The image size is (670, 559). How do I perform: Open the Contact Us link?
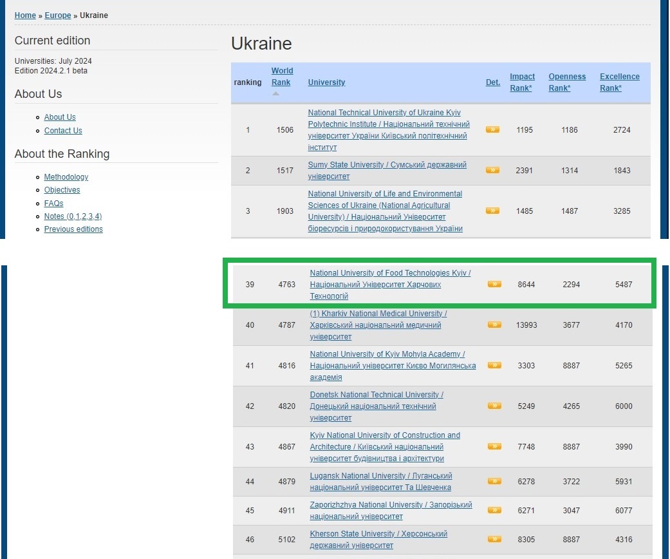pyautogui.click(x=63, y=131)
